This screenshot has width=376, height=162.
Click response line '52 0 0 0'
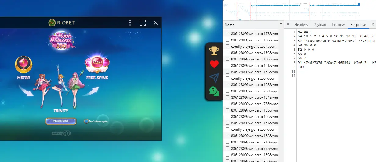click(306, 50)
